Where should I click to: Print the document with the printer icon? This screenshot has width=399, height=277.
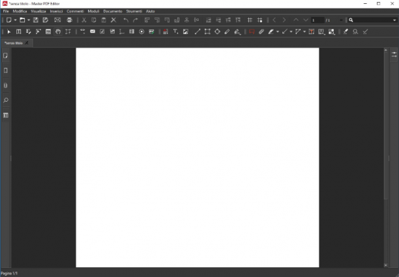point(70,20)
